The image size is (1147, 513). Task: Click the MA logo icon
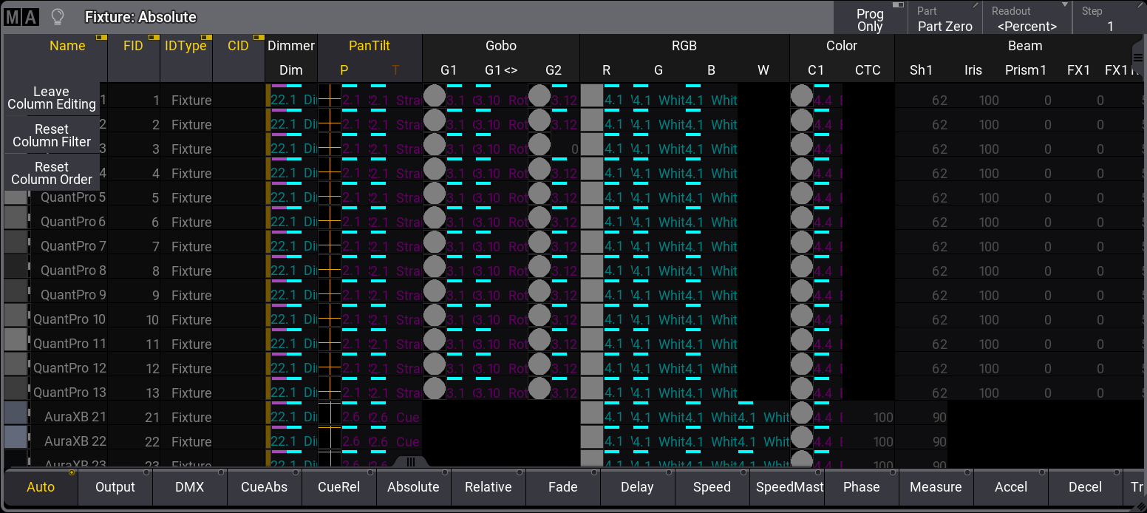[21, 17]
